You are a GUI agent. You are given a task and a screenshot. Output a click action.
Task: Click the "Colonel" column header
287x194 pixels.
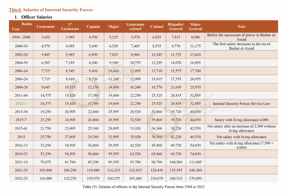click(157, 27)
